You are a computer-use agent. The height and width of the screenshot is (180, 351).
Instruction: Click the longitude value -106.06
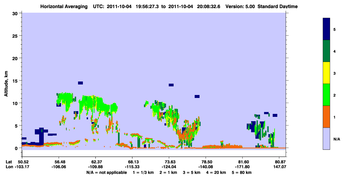tap(59, 167)
